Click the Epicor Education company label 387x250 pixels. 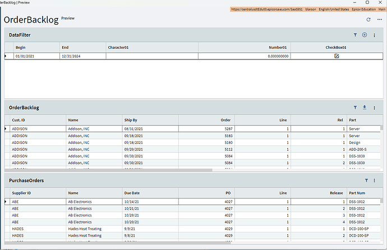pos(363,10)
